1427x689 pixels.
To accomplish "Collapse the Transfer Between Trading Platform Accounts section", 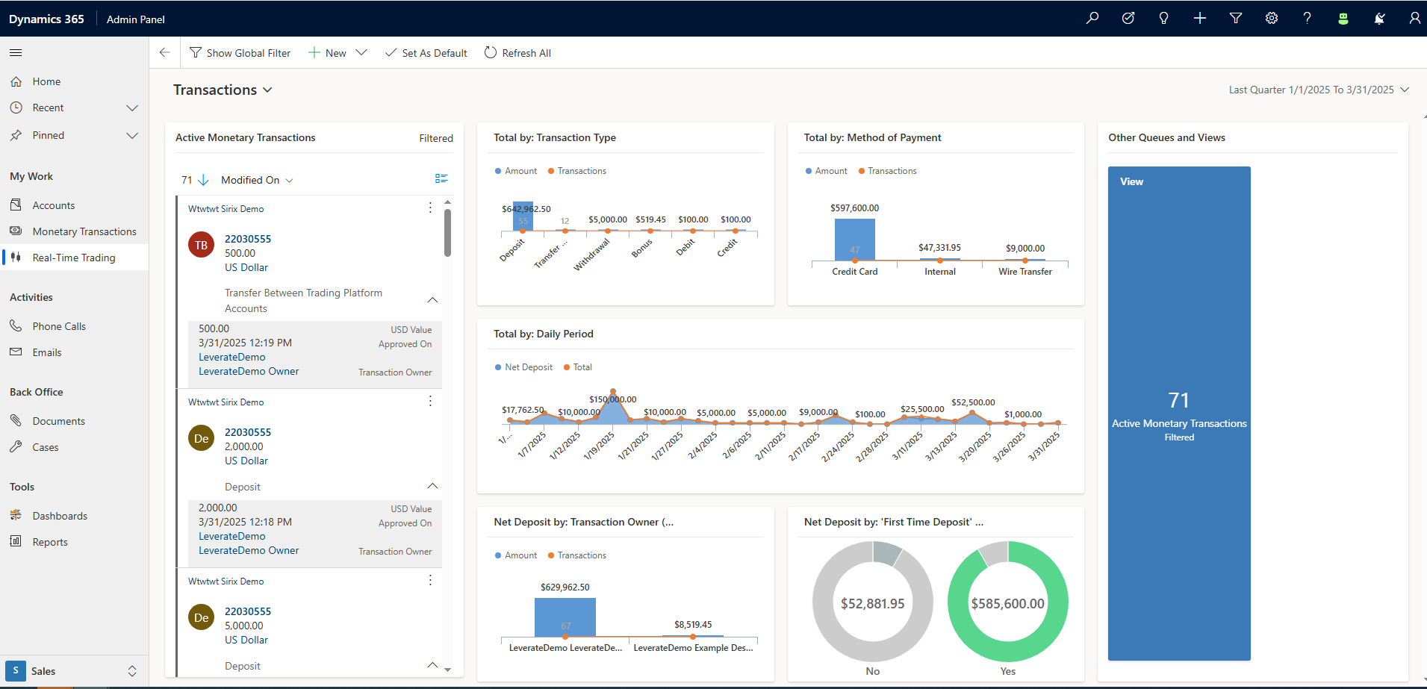I will [x=432, y=300].
